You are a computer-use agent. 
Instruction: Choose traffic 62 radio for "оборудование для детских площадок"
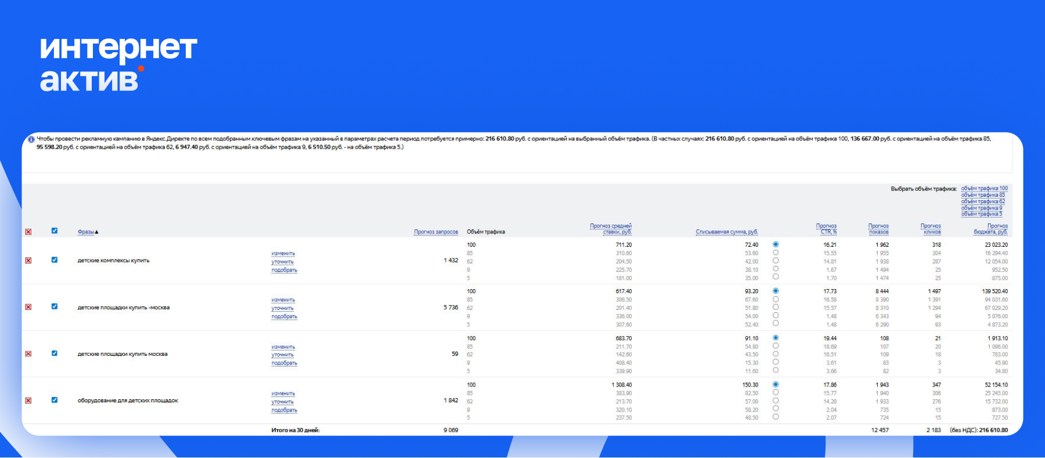tap(776, 401)
